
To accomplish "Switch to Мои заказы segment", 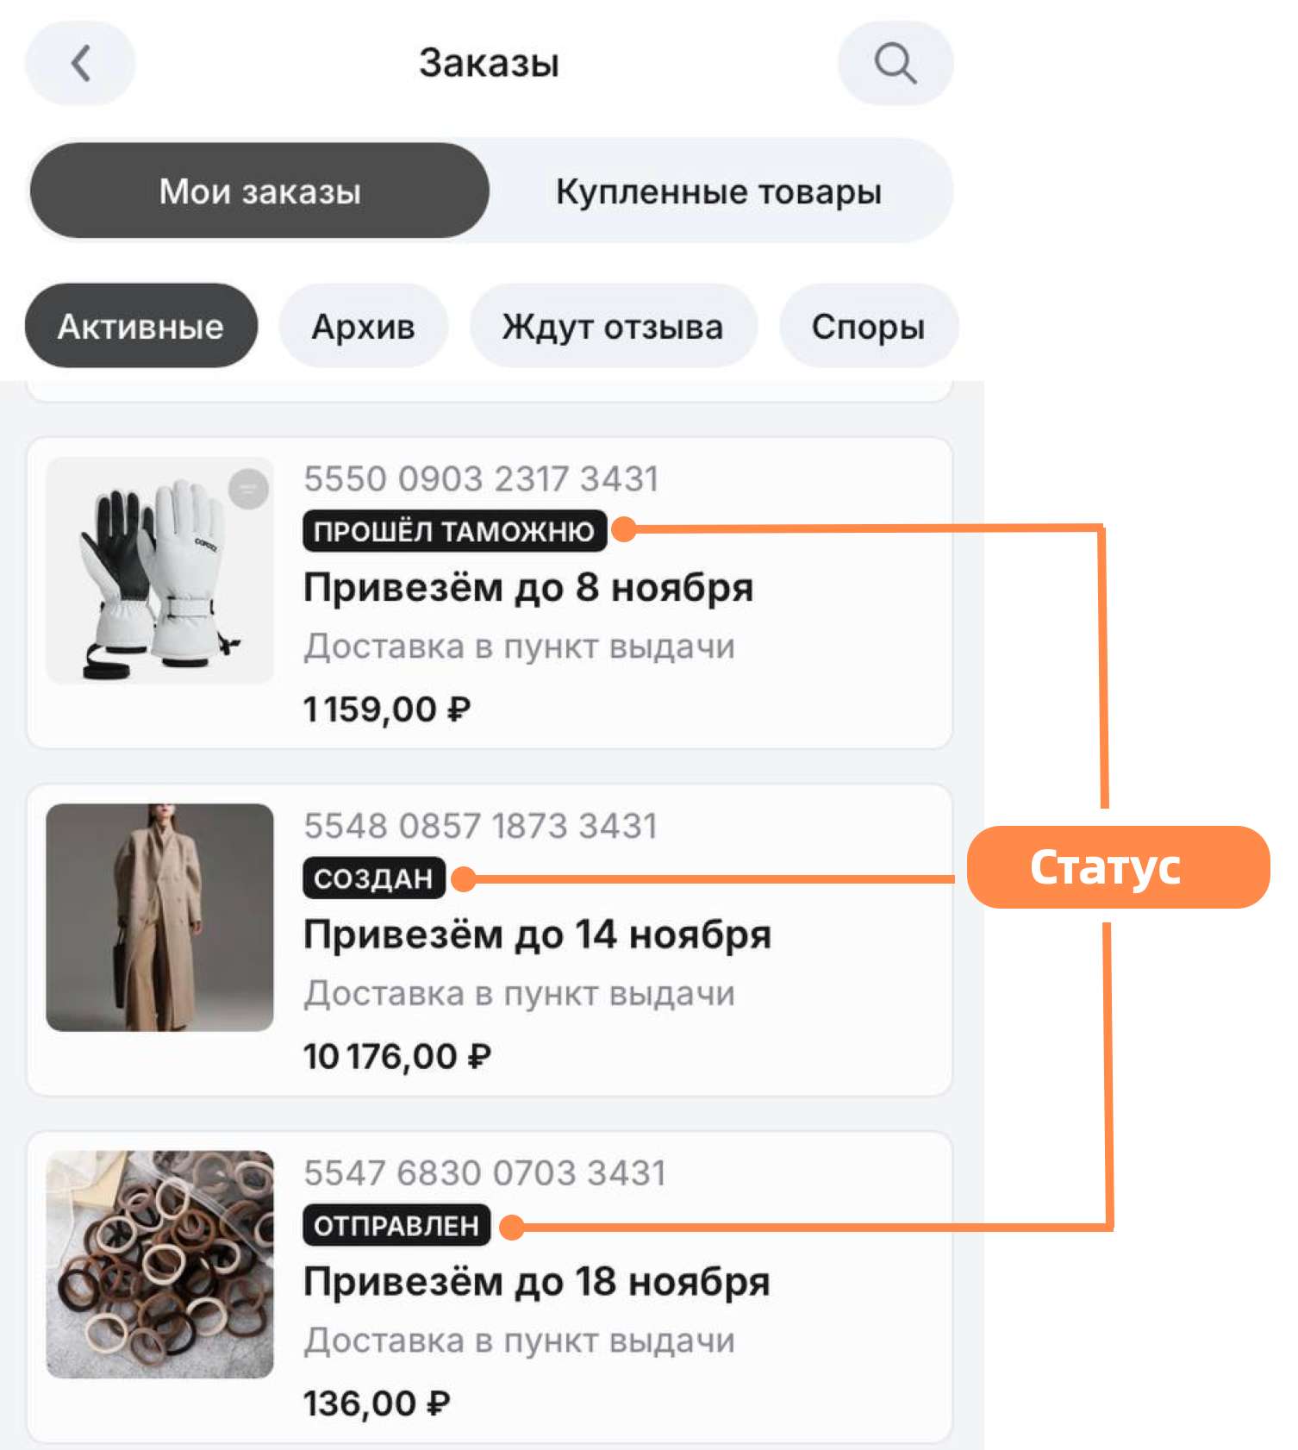I will point(259,191).
